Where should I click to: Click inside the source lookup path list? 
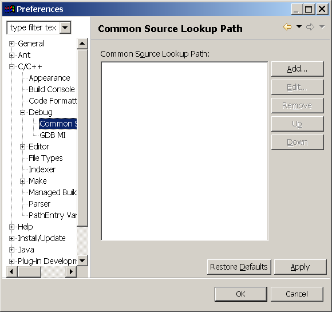[x=184, y=151]
